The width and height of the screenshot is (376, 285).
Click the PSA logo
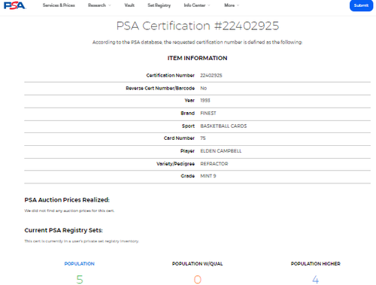[15, 5]
